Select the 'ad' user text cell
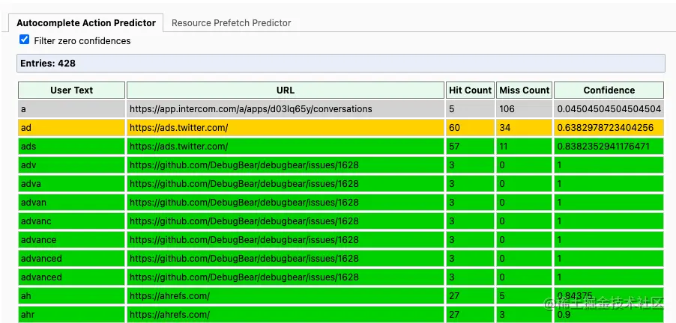 [71, 128]
